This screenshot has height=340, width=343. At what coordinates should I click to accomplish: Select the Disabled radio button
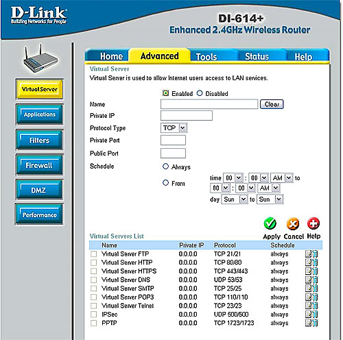[x=200, y=93]
